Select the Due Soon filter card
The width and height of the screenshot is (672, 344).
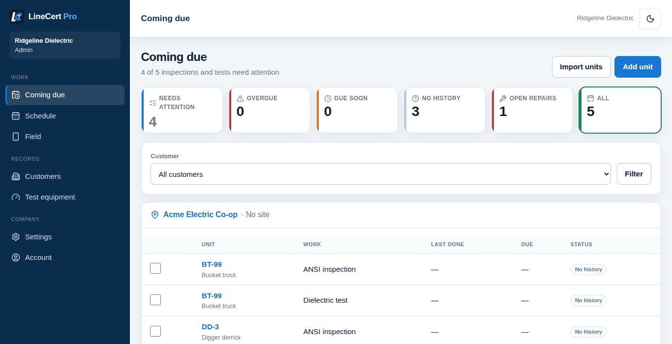[x=357, y=110]
